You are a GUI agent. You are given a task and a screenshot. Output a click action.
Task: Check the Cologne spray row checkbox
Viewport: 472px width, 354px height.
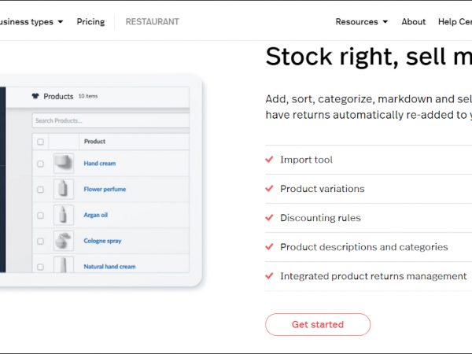[x=41, y=241]
